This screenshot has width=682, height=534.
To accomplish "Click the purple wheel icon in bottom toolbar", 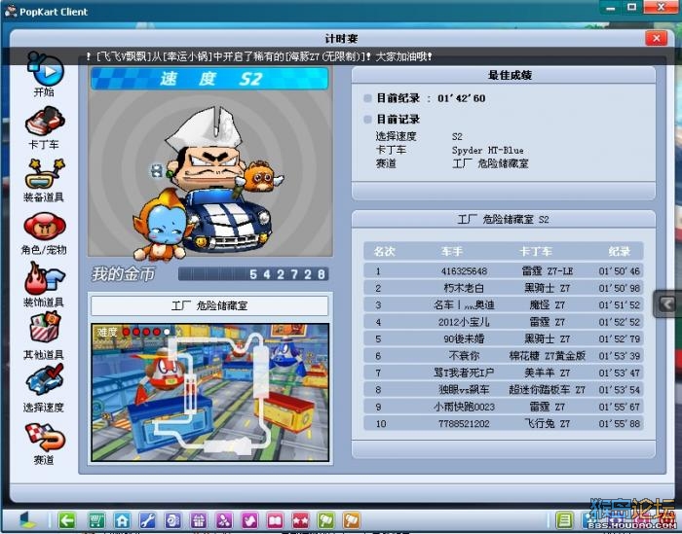I will [x=172, y=520].
